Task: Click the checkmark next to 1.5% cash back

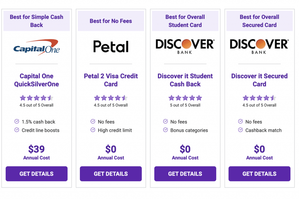Action: point(17,121)
